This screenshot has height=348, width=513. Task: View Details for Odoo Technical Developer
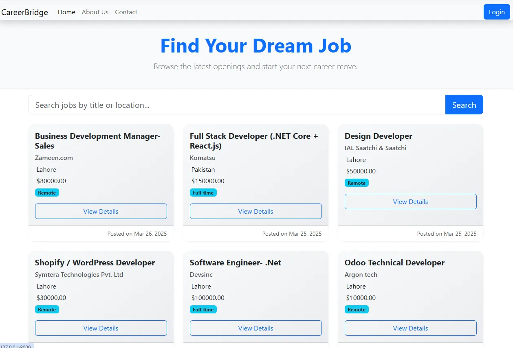(x=411, y=328)
